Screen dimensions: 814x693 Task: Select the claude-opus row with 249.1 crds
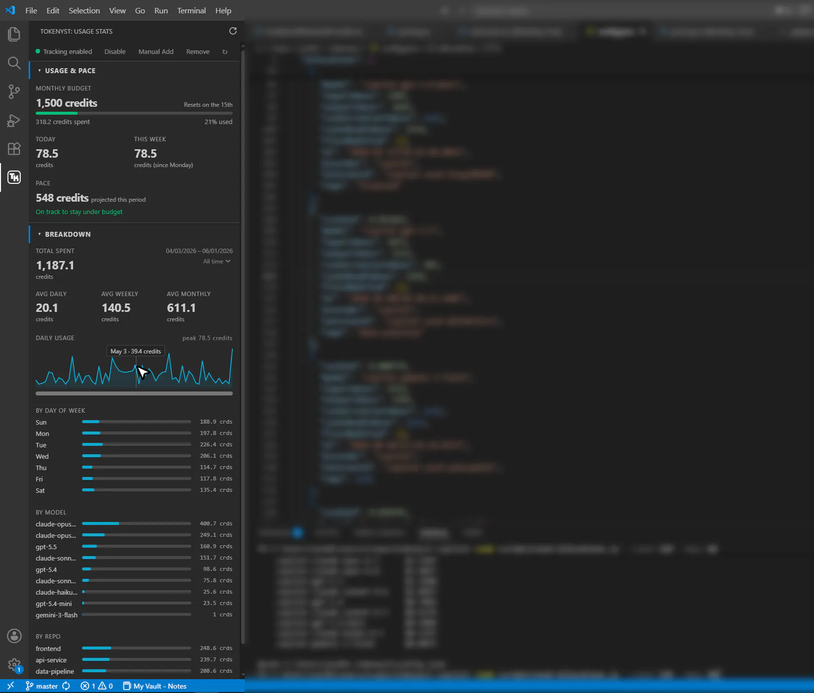(134, 535)
